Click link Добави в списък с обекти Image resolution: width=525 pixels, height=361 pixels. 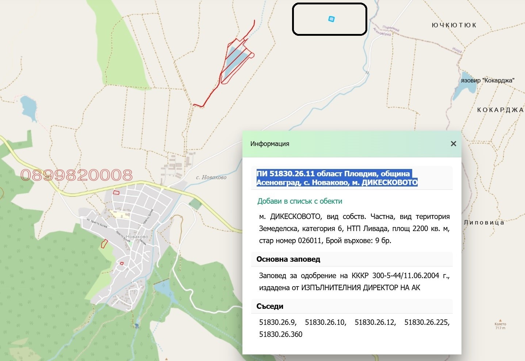300,201
